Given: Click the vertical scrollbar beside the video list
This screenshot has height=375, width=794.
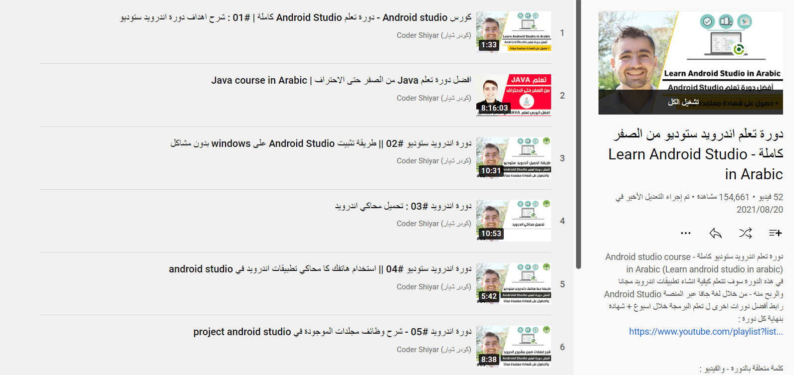Looking at the screenshot, I should [x=579, y=134].
